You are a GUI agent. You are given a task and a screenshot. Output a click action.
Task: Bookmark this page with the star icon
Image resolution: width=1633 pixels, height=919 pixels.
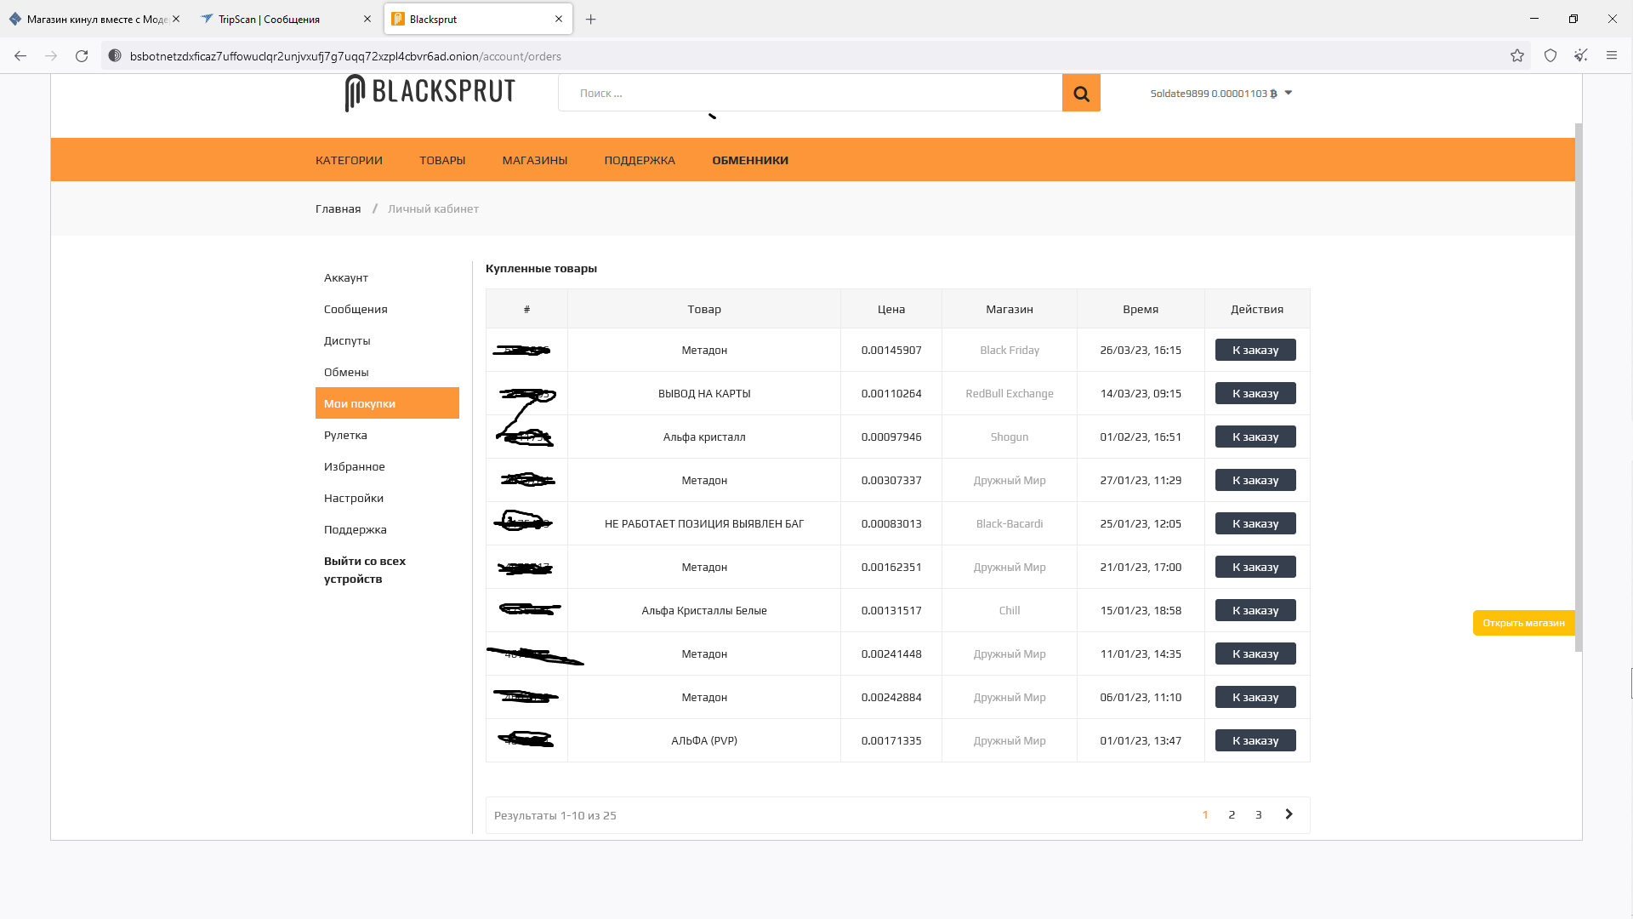1517,56
